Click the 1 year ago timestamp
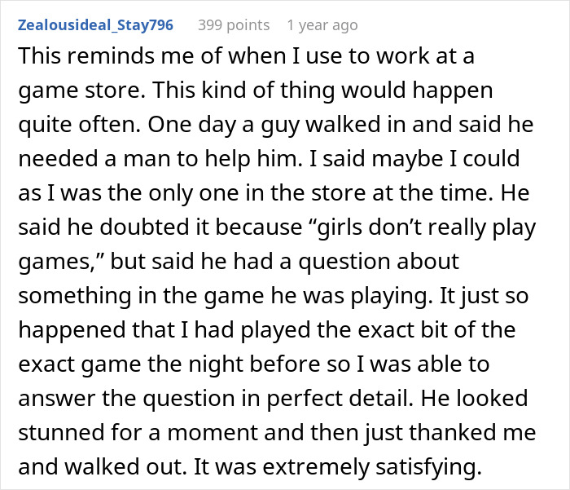The width and height of the screenshot is (570, 490). [x=322, y=25]
